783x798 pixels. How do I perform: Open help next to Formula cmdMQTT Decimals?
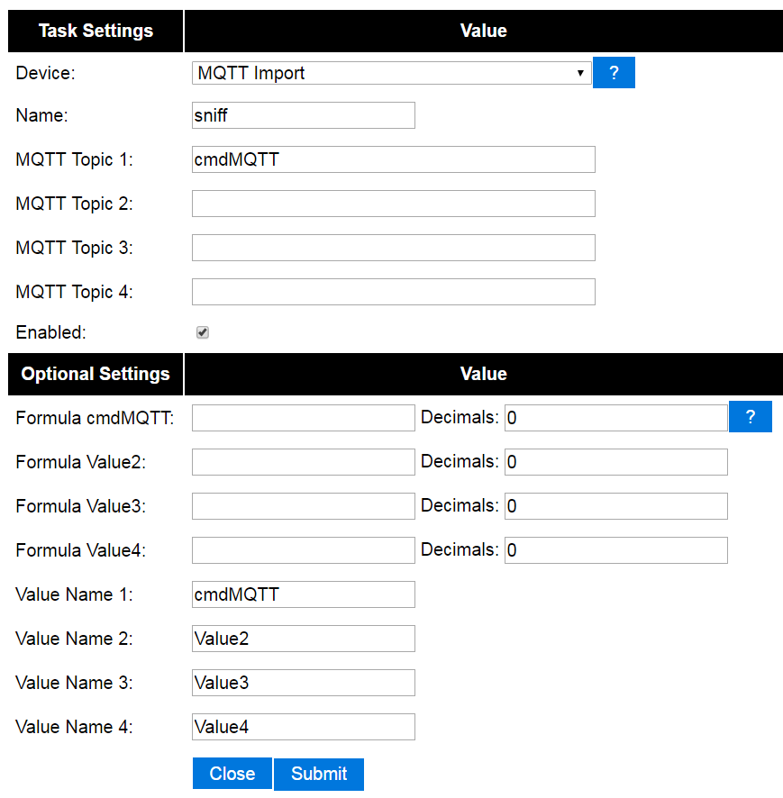click(x=750, y=417)
